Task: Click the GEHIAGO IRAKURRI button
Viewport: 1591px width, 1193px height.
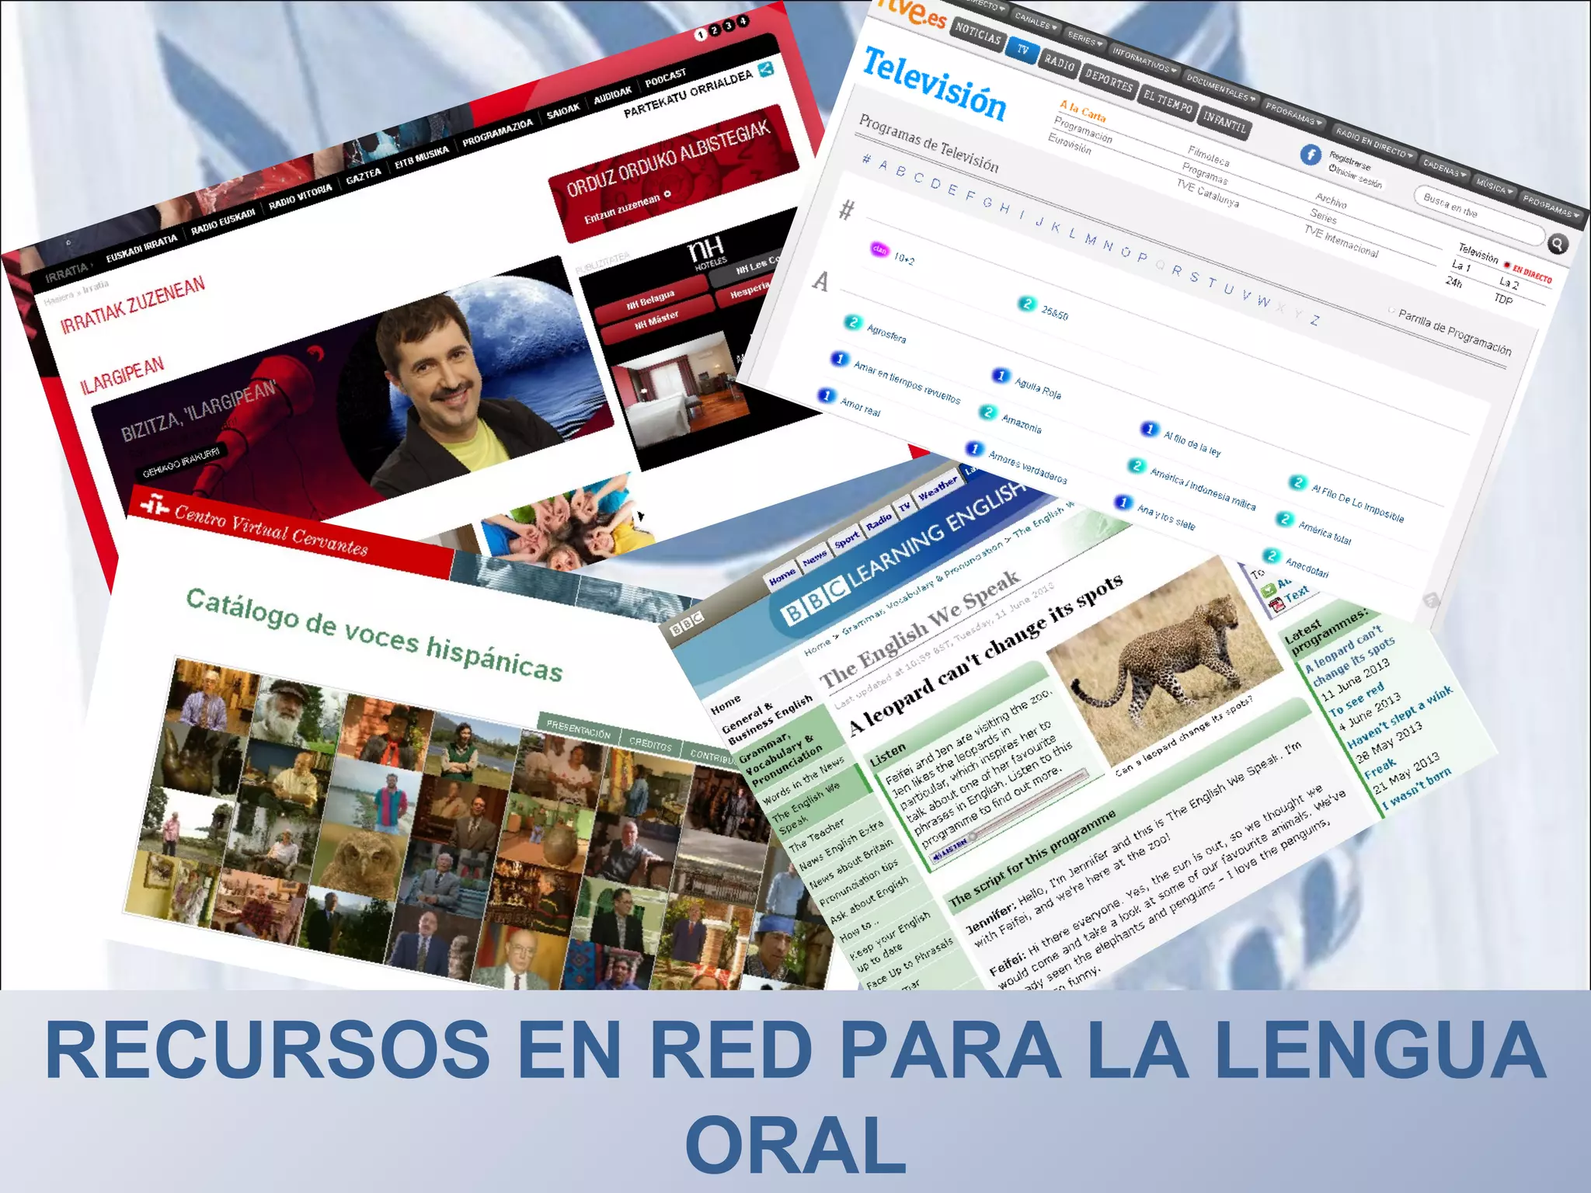Action: [181, 461]
